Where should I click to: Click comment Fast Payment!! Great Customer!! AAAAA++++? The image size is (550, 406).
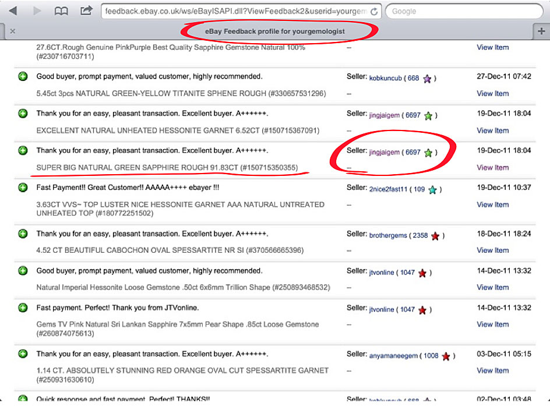tap(128, 188)
